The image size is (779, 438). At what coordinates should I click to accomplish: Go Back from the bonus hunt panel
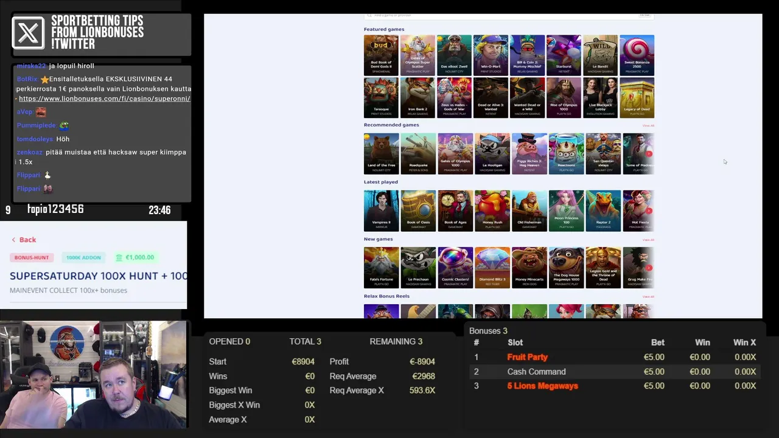(24, 240)
